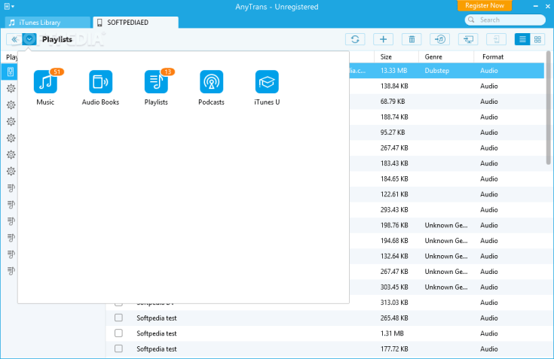The image size is (554, 359).
Task: Click Audio format in 68.79 KB row
Action: tap(489, 102)
